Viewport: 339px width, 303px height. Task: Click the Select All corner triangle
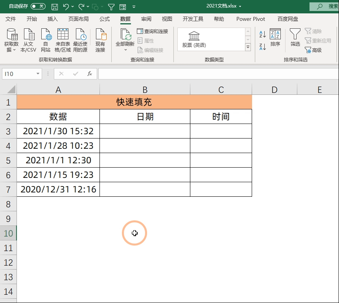[x=11, y=89]
